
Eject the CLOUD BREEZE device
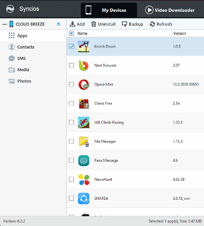coord(58,24)
